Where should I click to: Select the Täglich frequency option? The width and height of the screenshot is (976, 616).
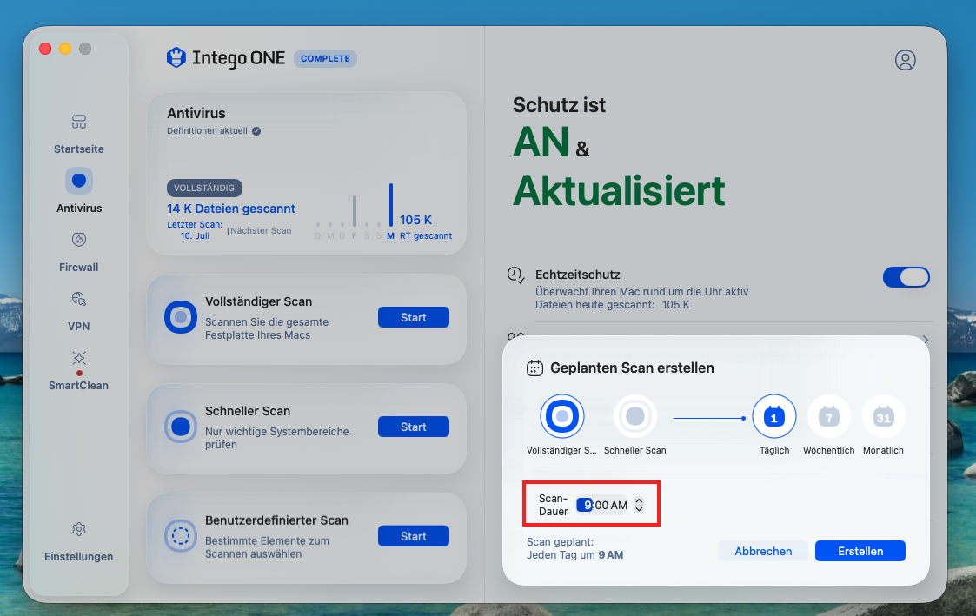pyautogui.click(x=773, y=416)
